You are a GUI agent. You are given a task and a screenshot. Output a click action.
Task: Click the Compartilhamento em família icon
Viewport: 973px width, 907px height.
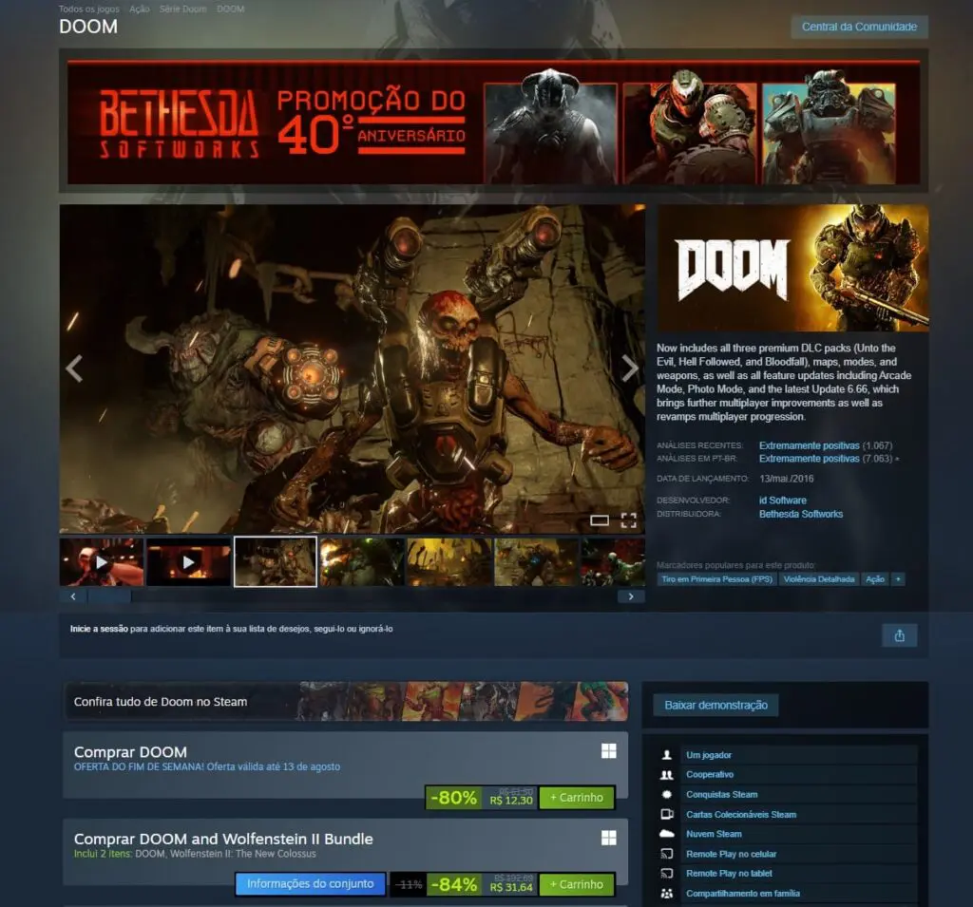click(667, 894)
